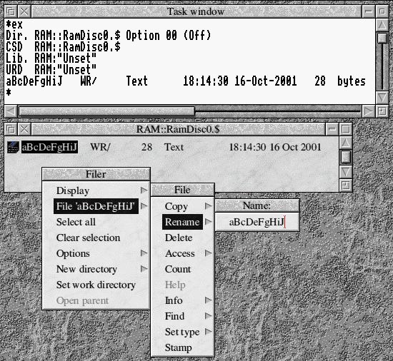393x361 pixels.
Task: Click the aBcDeFgHiJ text file icon
Action: point(13,147)
